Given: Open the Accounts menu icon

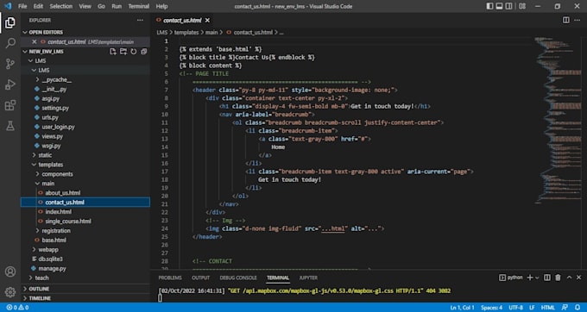Looking at the screenshot, I should click(x=10, y=271).
